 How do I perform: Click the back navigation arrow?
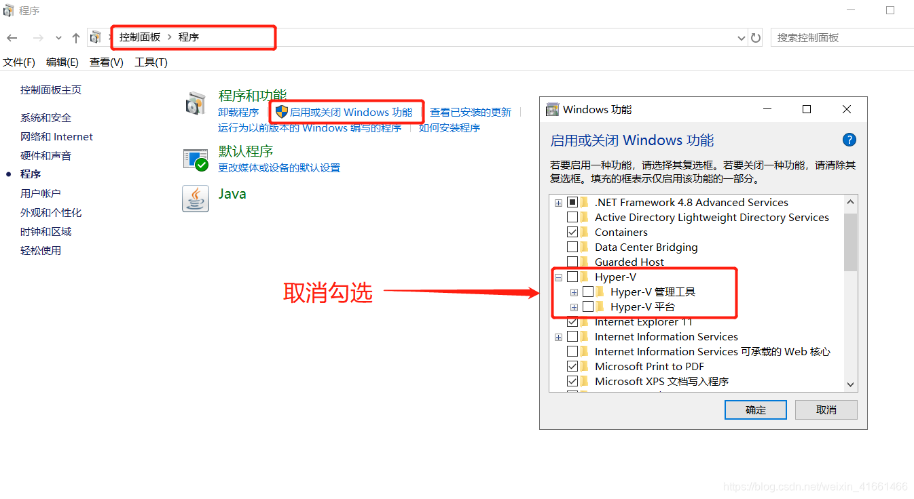12,38
